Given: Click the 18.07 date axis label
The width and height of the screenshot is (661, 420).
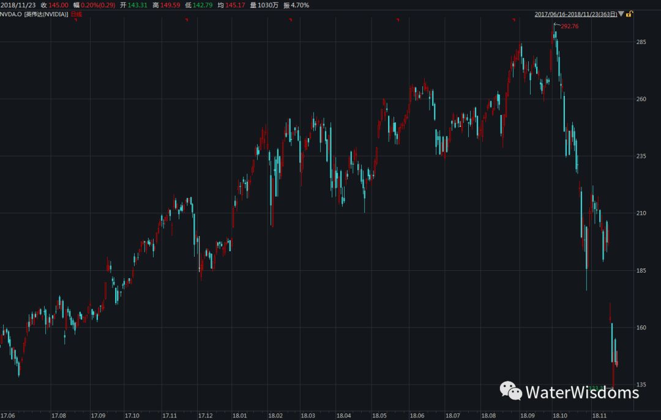Looking at the screenshot, I should [453, 416].
